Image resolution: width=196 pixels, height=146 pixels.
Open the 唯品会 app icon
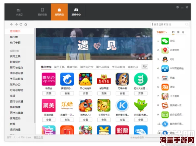[x=49, y=79]
